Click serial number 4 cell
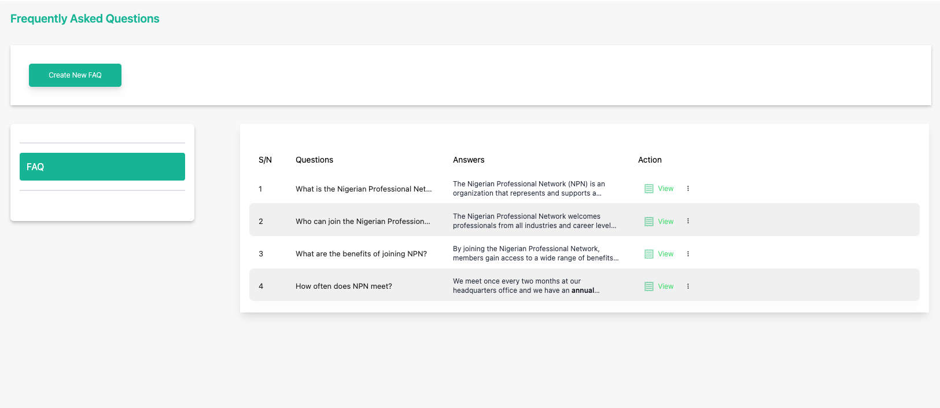 (x=261, y=286)
